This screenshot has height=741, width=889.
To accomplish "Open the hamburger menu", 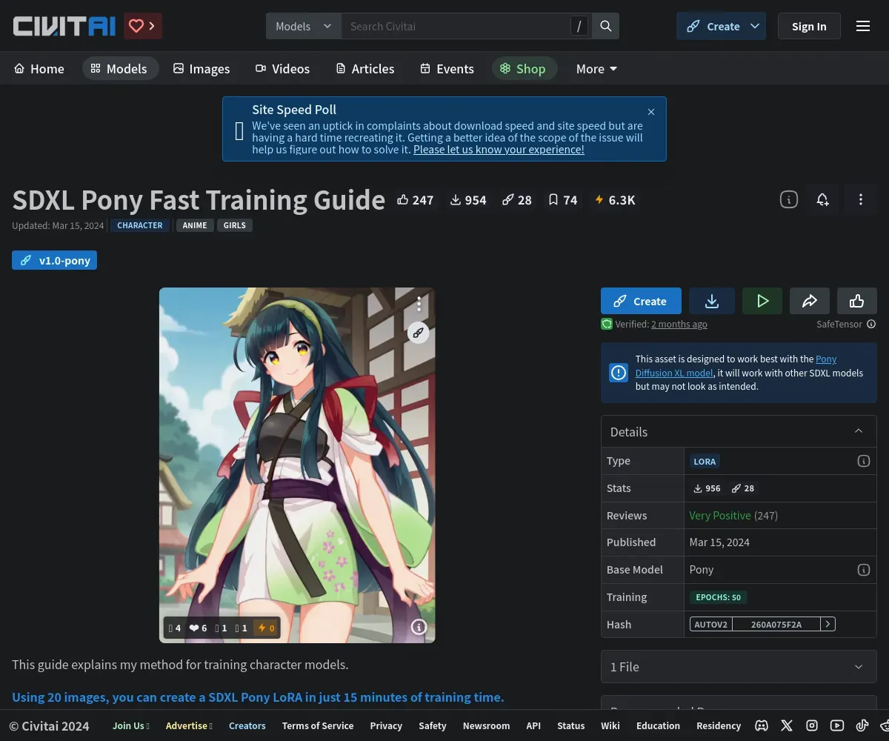I will point(863,26).
